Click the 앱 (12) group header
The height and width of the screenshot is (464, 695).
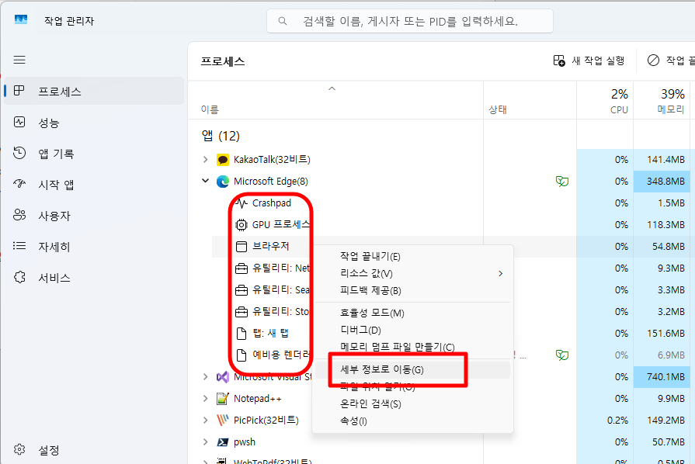point(221,136)
